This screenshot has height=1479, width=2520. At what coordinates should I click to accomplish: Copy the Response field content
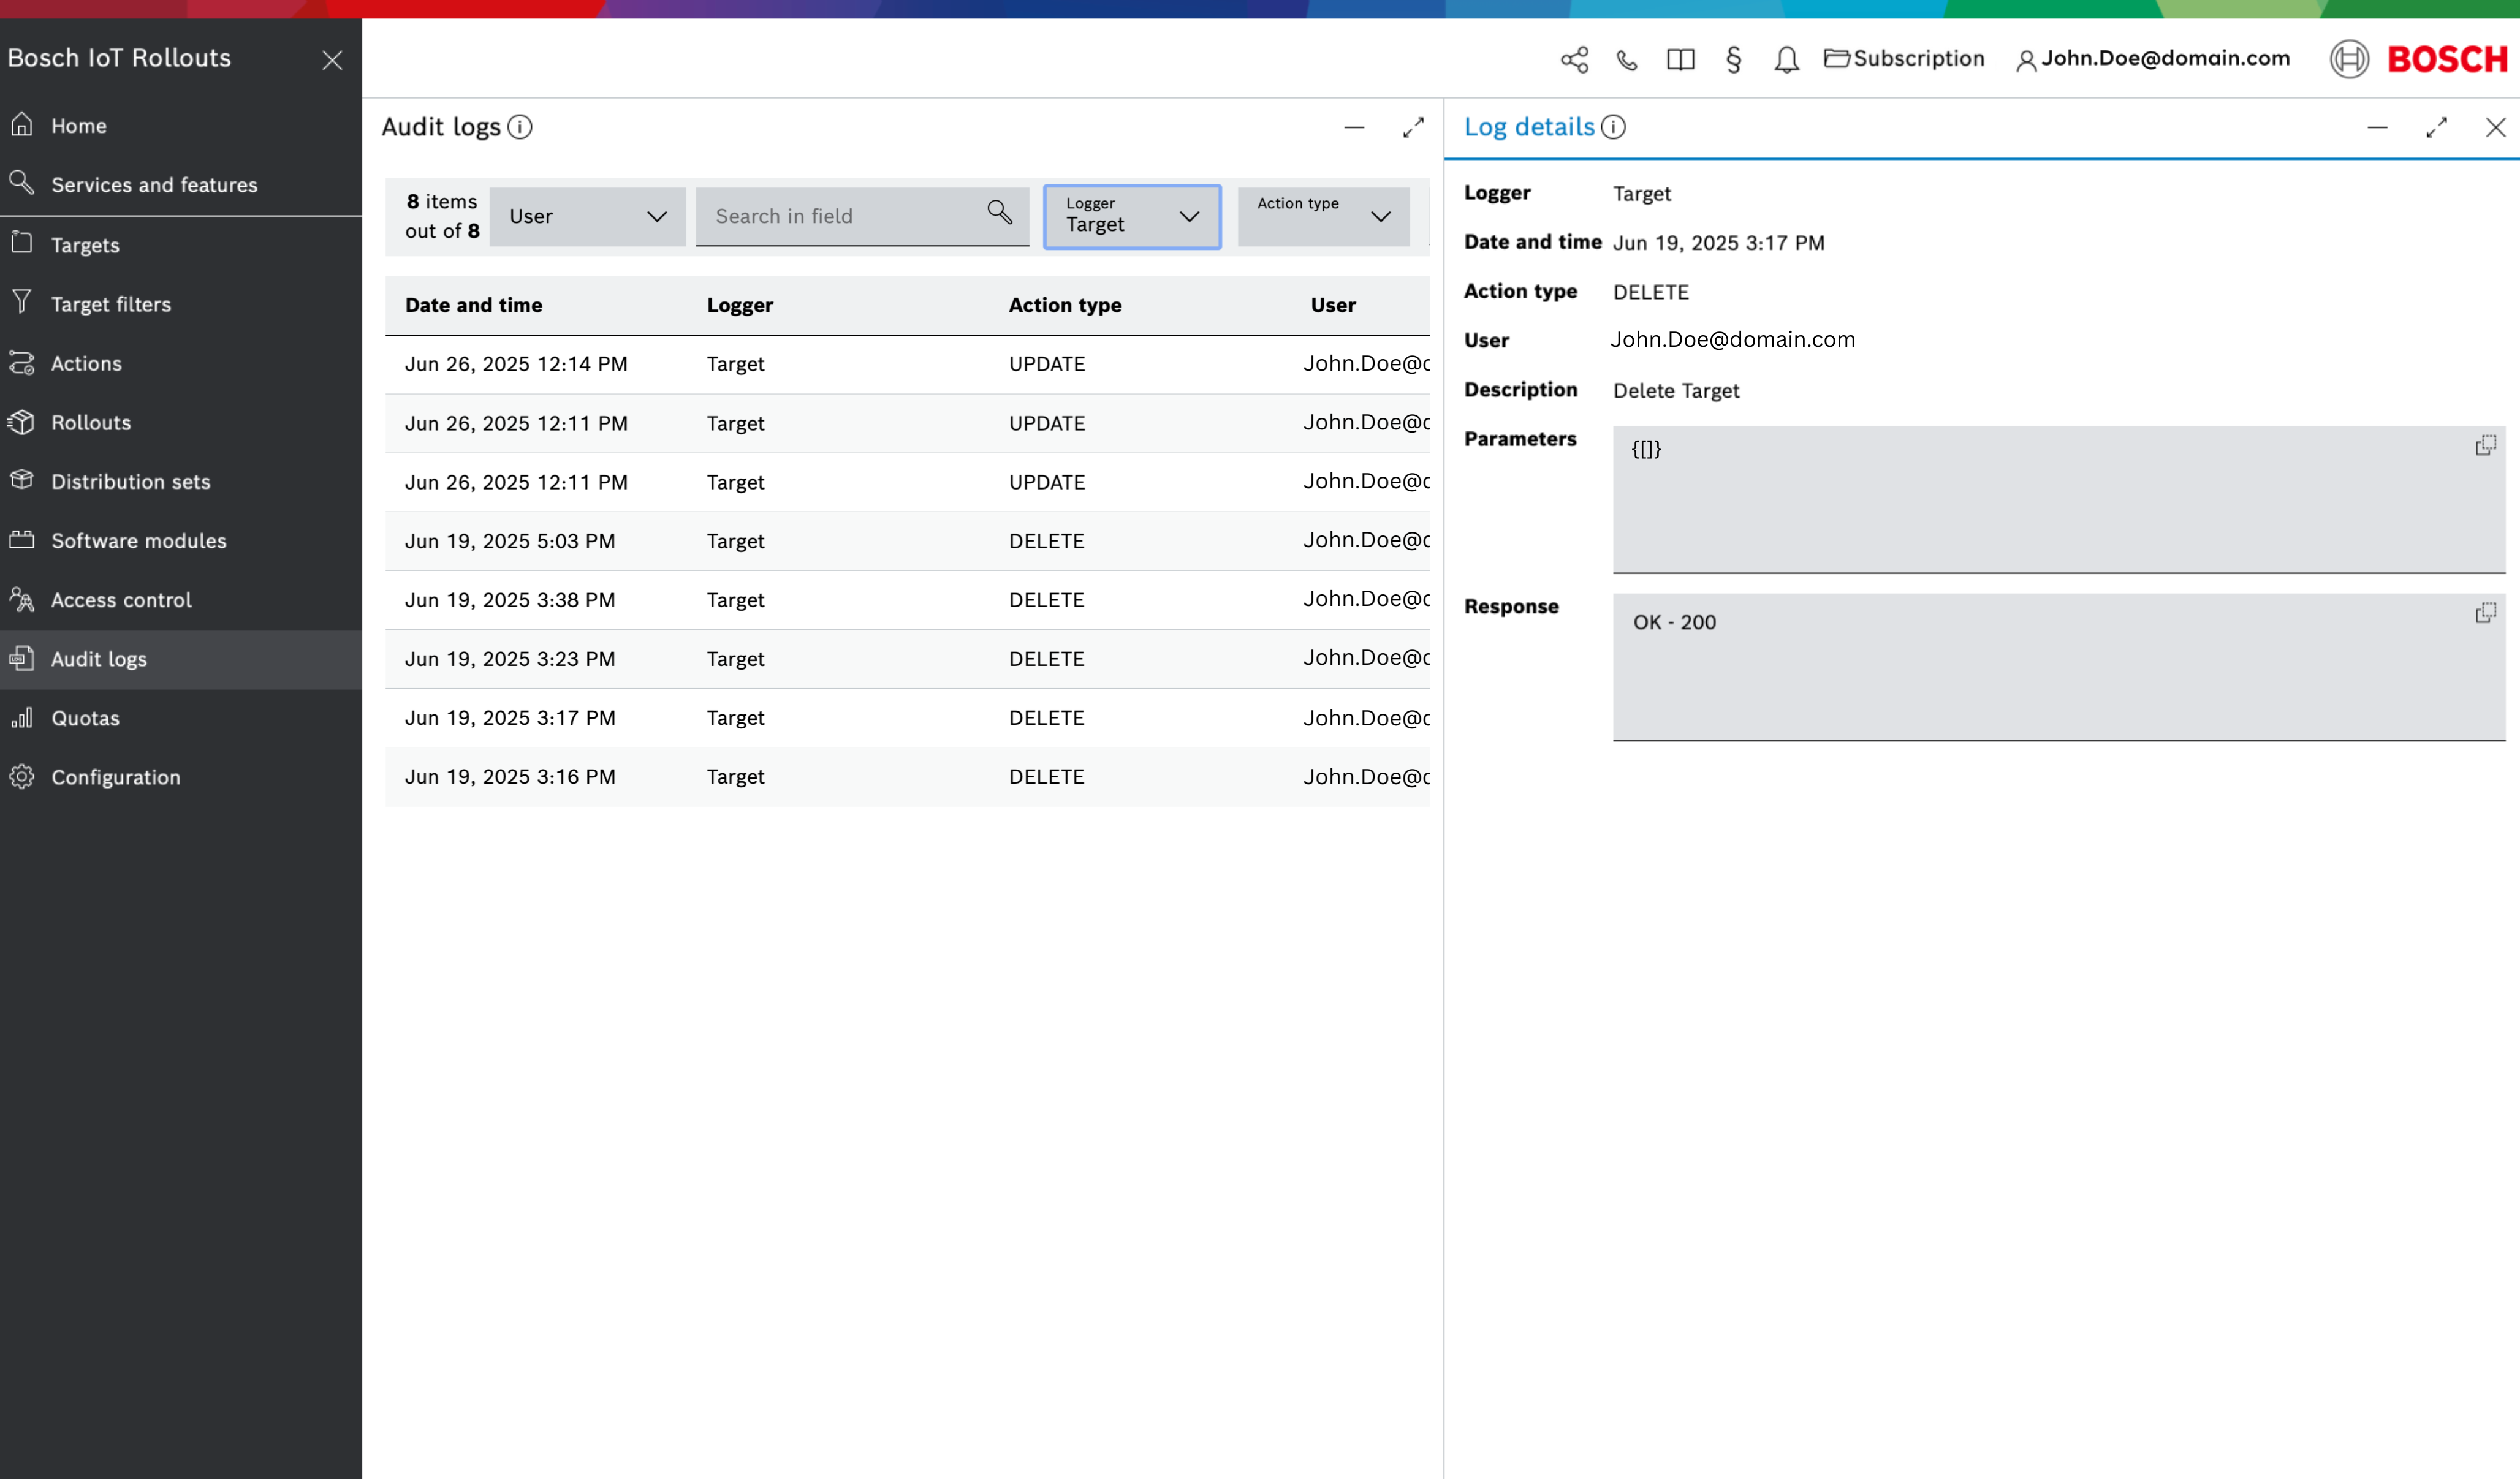[2485, 612]
